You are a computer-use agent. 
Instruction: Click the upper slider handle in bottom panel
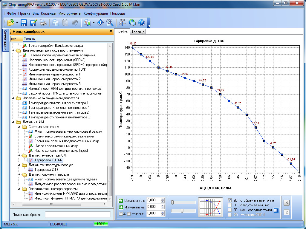pyautogui.click(x=173, y=202)
